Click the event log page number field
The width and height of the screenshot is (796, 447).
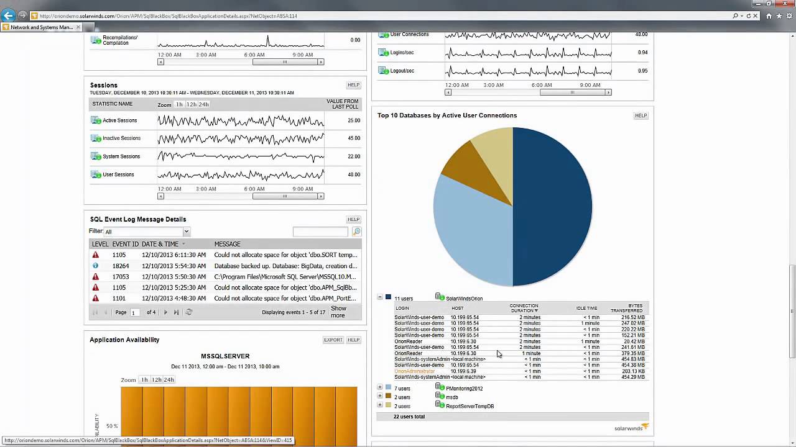click(x=135, y=312)
